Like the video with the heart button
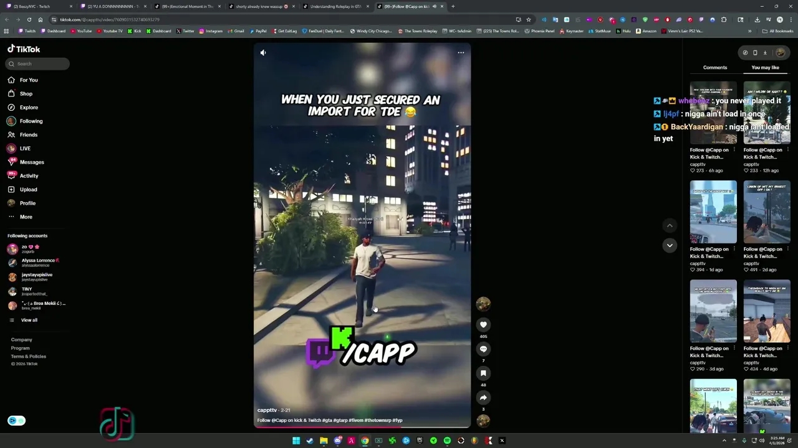798x448 pixels. click(483, 324)
